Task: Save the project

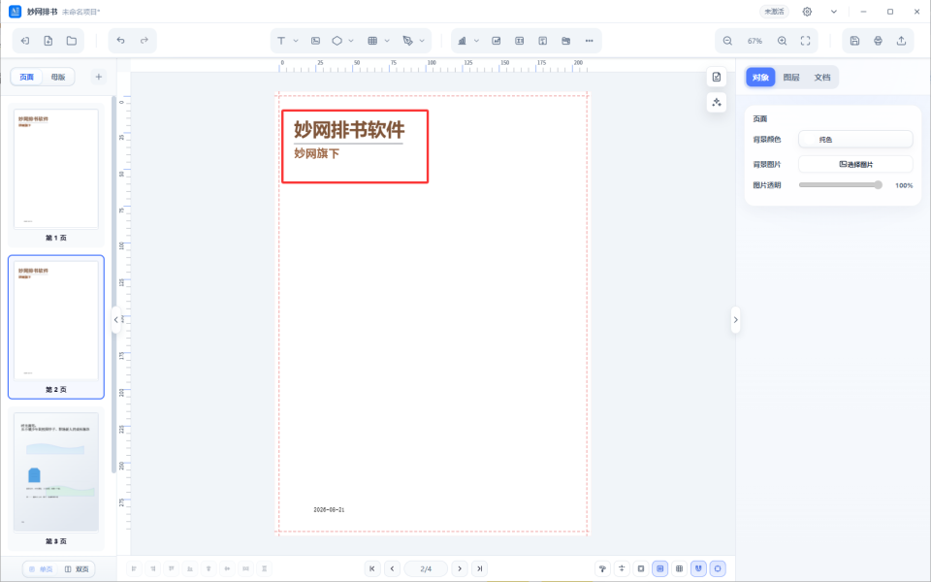Action: (854, 41)
